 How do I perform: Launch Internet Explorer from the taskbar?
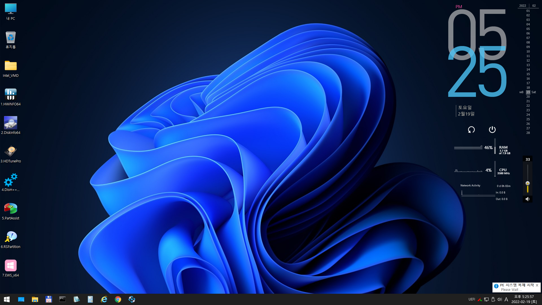pos(104,299)
